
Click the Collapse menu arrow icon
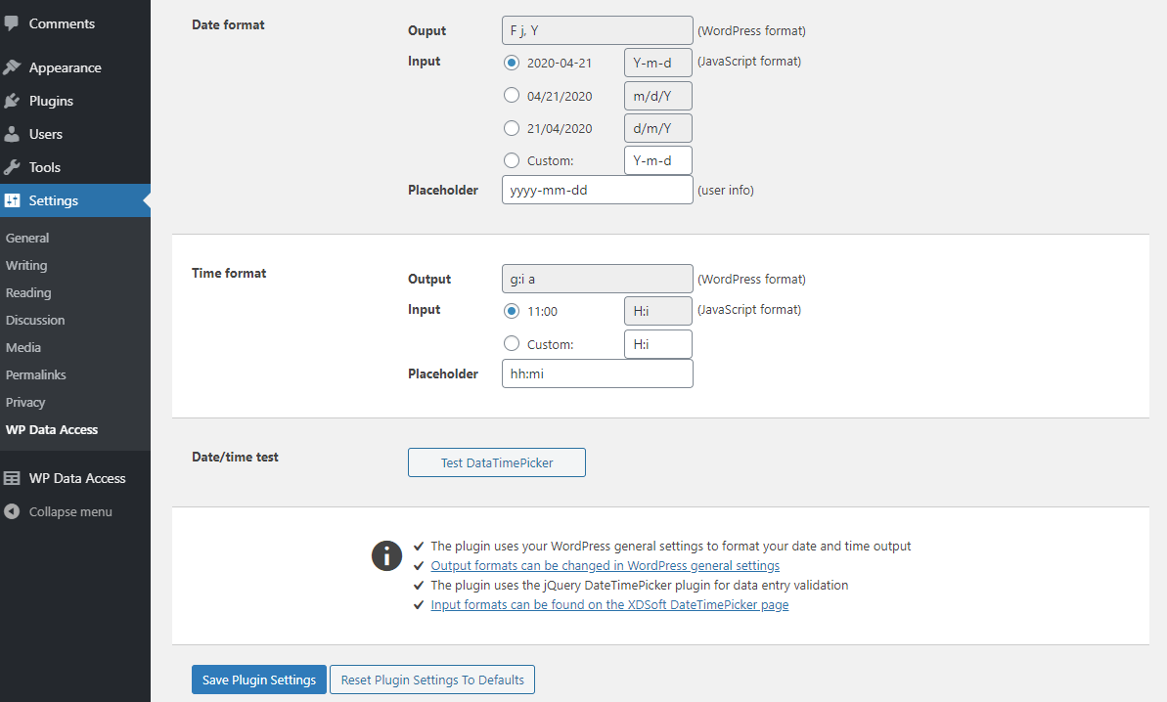point(12,511)
